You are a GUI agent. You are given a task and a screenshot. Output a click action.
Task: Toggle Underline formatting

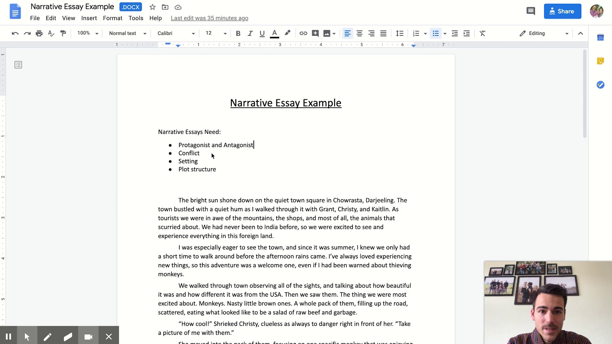point(262,33)
